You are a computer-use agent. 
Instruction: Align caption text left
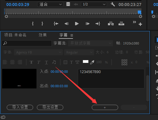click(x=5, y=62)
